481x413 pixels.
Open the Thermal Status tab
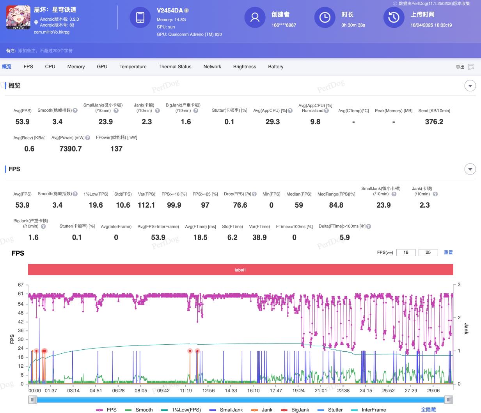175,67
